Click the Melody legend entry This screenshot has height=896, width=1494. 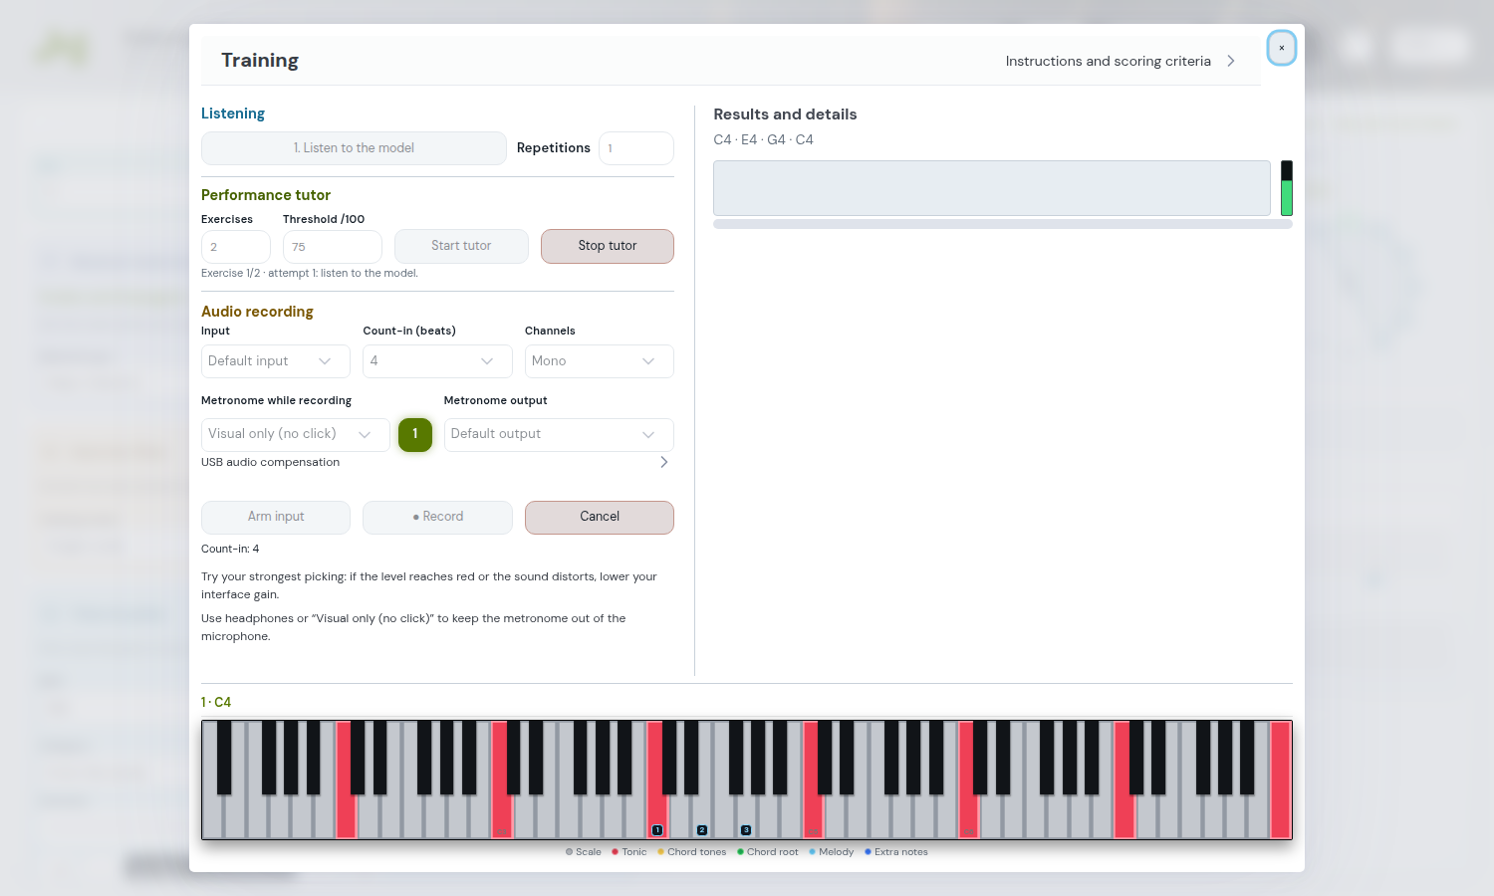click(x=832, y=852)
